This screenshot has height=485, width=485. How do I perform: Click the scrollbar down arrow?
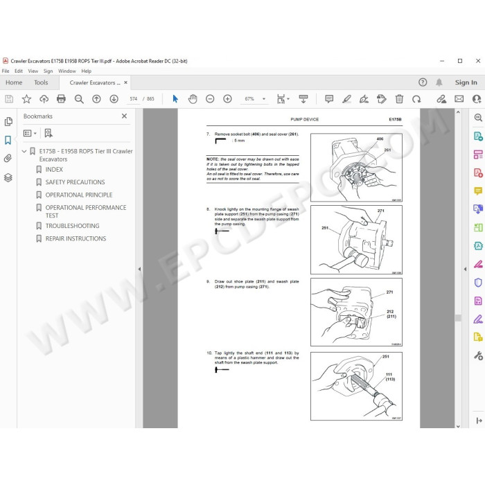pos(458,426)
